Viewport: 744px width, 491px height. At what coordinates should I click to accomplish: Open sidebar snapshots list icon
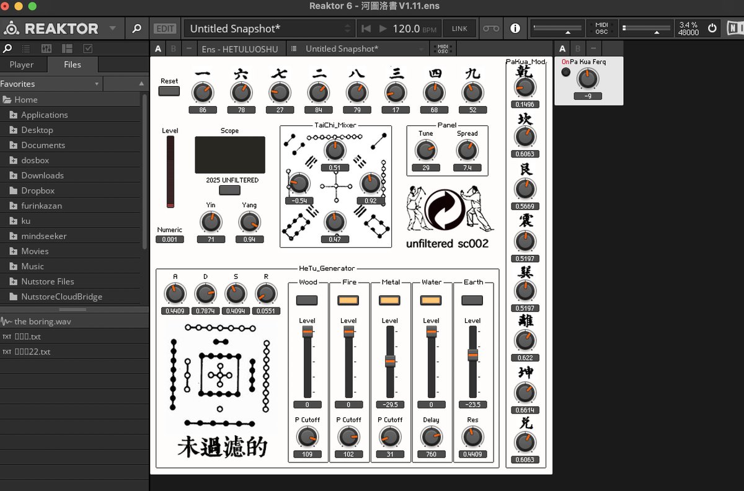click(26, 48)
